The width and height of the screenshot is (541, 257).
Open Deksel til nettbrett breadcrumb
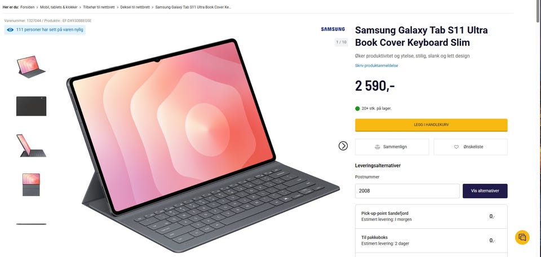point(135,7)
